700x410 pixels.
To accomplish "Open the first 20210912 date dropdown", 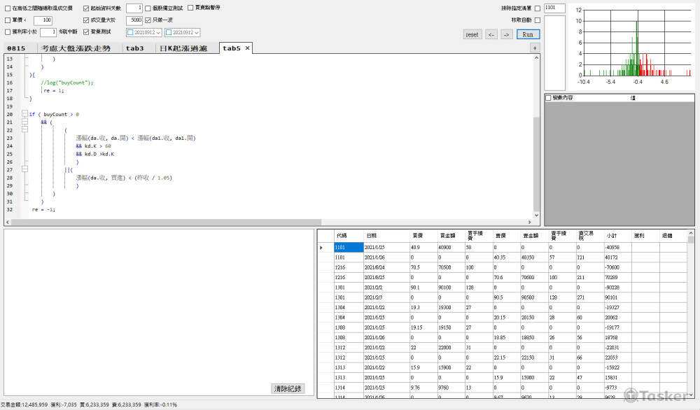I will (x=158, y=33).
